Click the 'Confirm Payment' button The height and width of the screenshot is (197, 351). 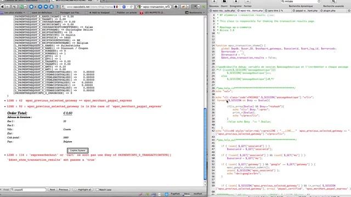78,150
